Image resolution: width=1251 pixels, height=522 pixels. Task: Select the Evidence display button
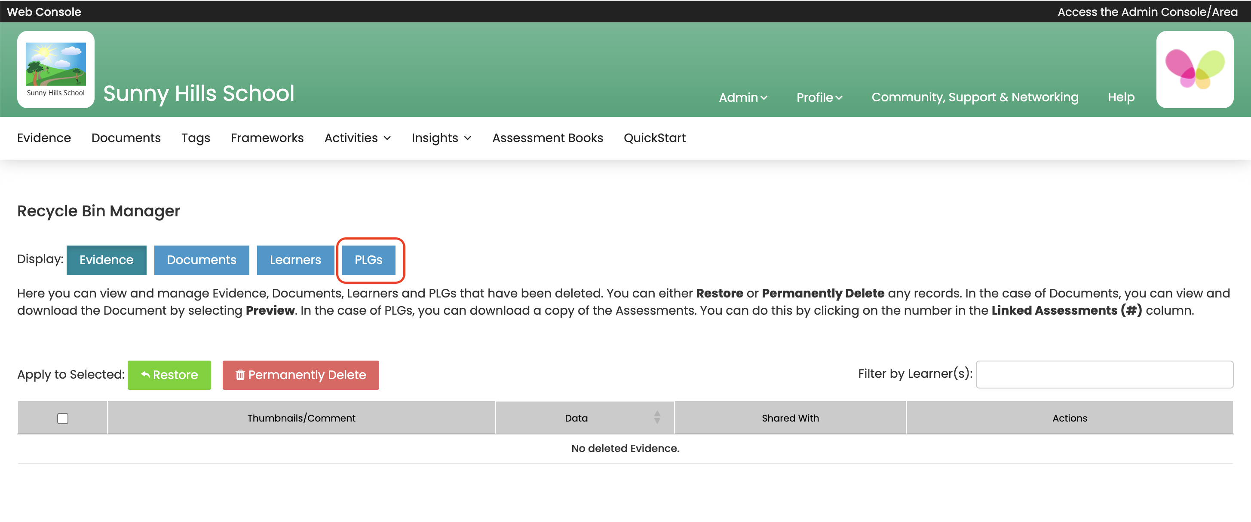(106, 260)
